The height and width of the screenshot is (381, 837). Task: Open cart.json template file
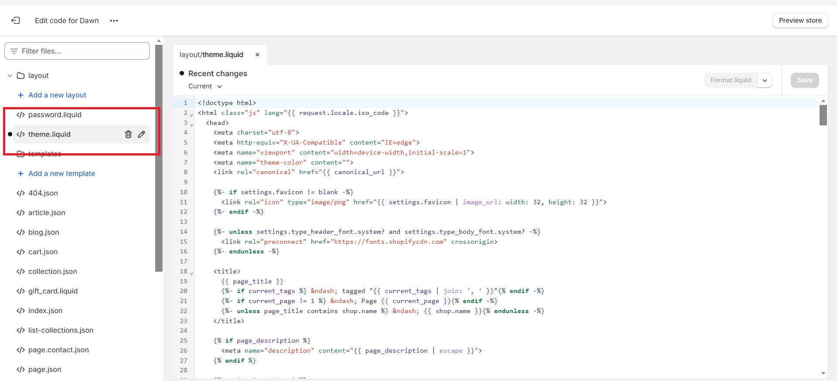point(43,252)
